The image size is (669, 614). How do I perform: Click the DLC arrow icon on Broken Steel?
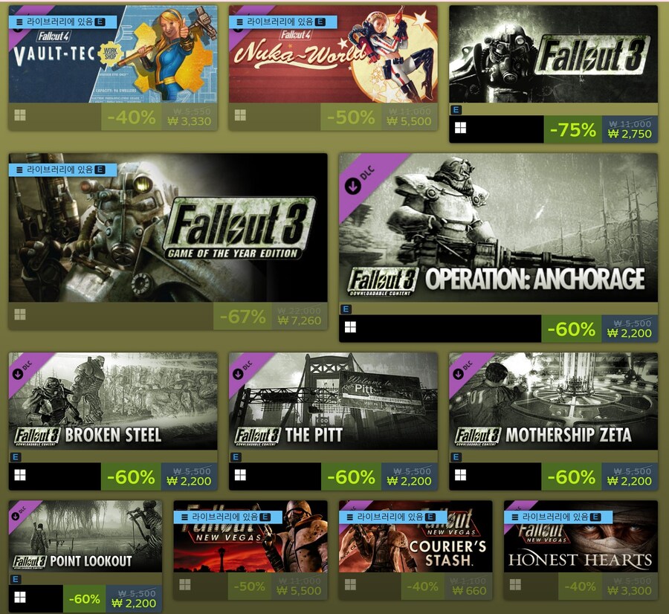18,374
